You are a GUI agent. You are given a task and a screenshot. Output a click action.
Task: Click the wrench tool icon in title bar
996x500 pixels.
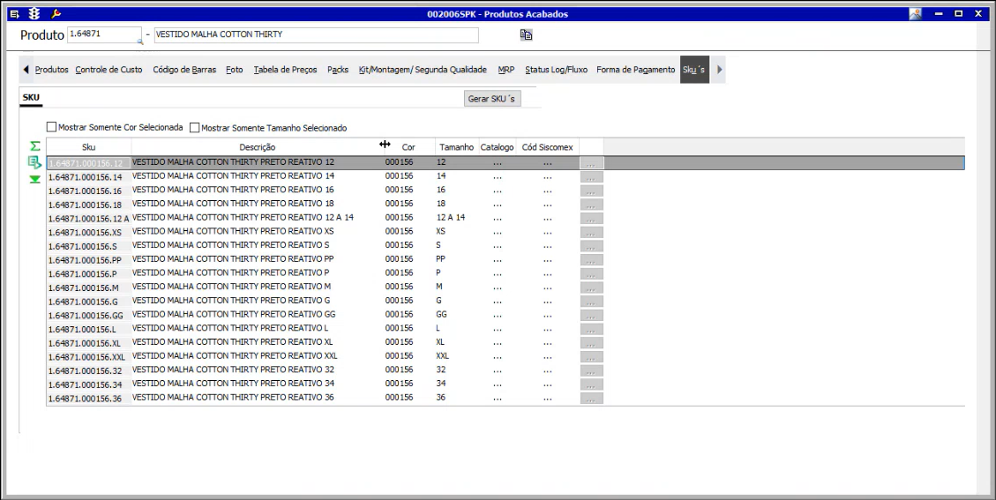[56, 14]
